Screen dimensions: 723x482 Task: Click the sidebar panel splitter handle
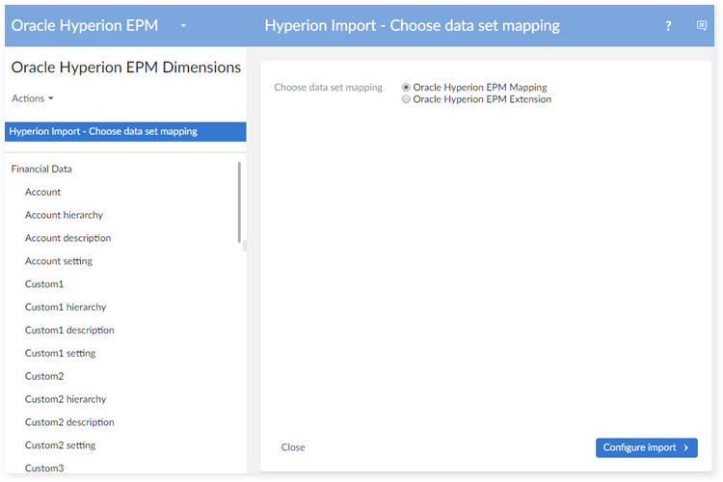(x=245, y=246)
